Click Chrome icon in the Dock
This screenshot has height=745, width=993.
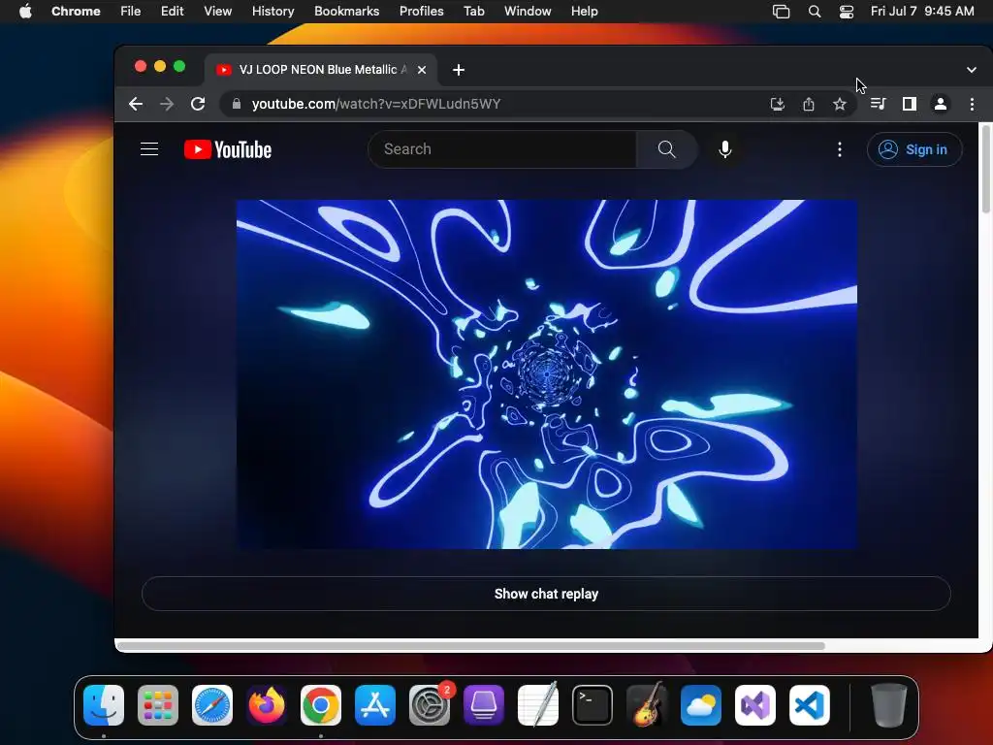coord(320,705)
